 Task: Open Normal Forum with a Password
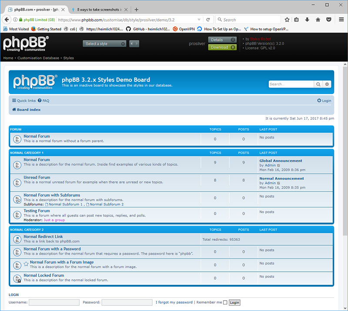pos(52,249)
